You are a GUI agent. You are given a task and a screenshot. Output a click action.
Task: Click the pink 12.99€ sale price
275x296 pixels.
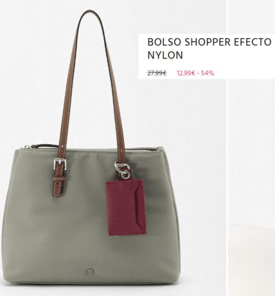[186, 73]
